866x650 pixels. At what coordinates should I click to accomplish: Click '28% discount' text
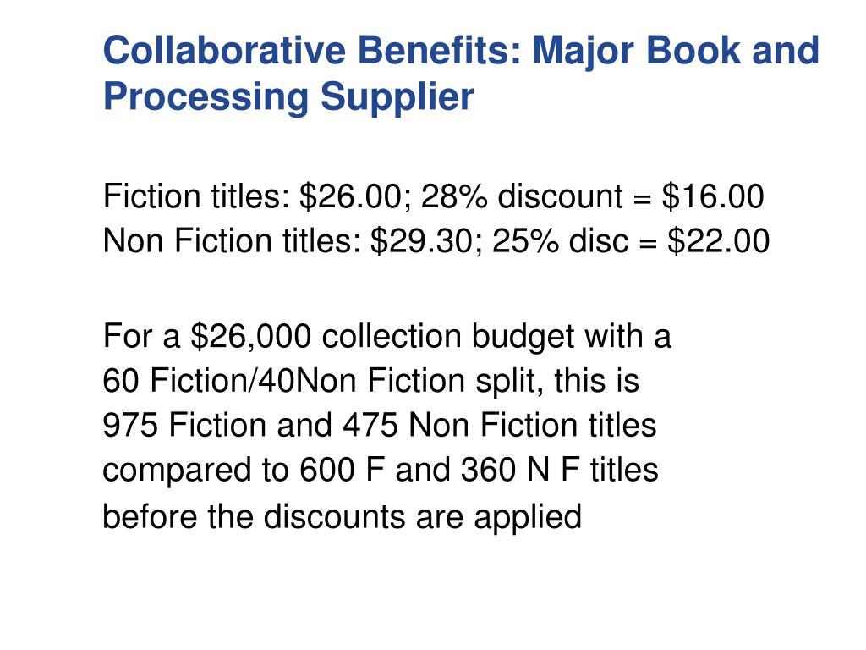tap(522, 196)
